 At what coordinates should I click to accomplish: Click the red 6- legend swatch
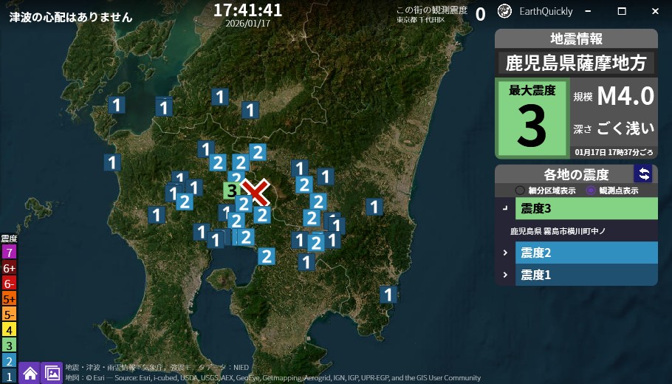(9, 284)
